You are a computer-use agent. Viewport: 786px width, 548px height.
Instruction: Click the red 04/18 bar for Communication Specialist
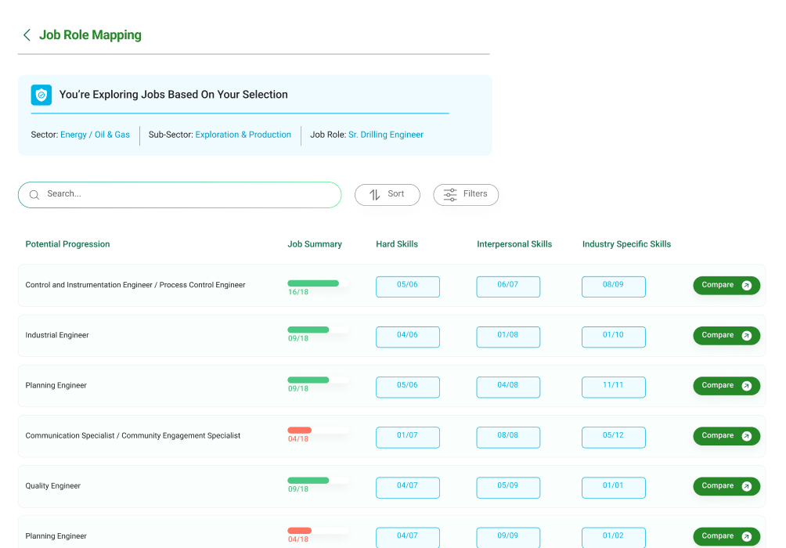(x=300, y=431)
